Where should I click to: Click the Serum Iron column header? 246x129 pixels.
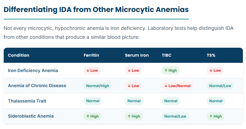click(137, 55)
